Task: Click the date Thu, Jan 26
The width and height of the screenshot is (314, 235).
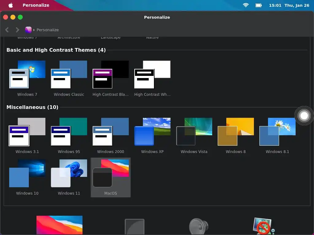Action: (297, 6)
